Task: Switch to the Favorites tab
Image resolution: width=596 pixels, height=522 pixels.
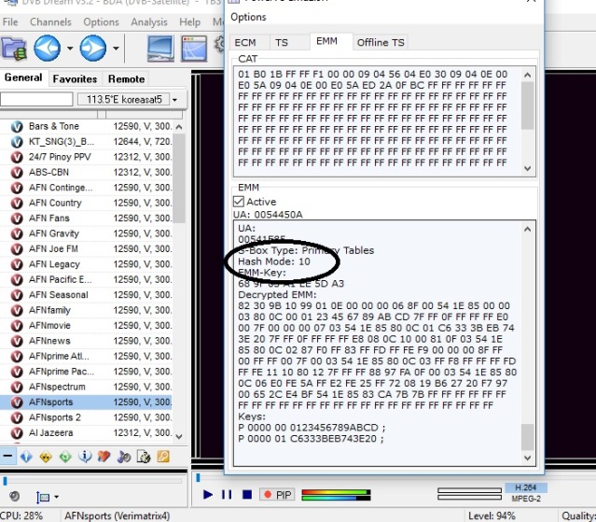Action: 76,78
